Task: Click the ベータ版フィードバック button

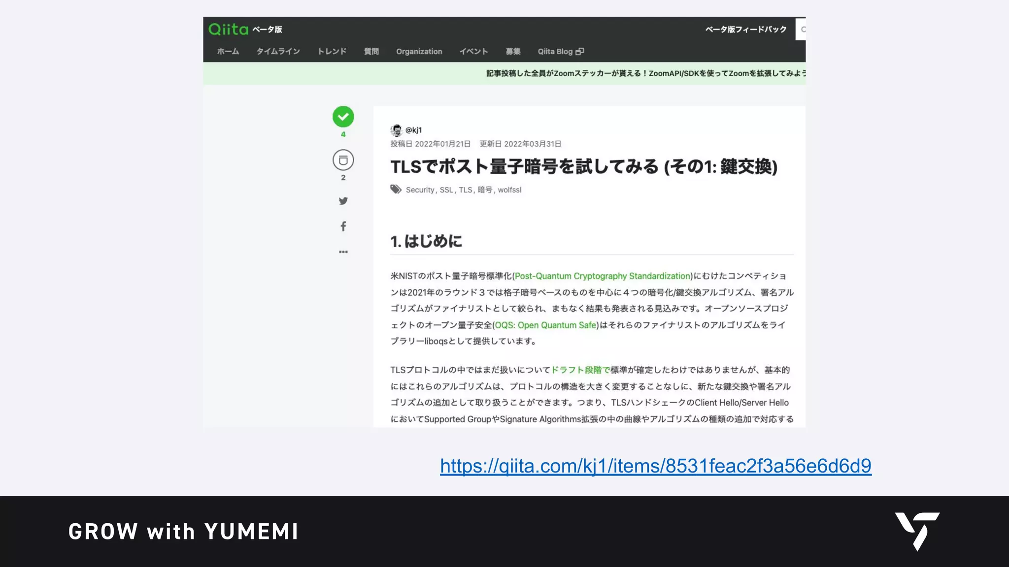Action: 745,30
